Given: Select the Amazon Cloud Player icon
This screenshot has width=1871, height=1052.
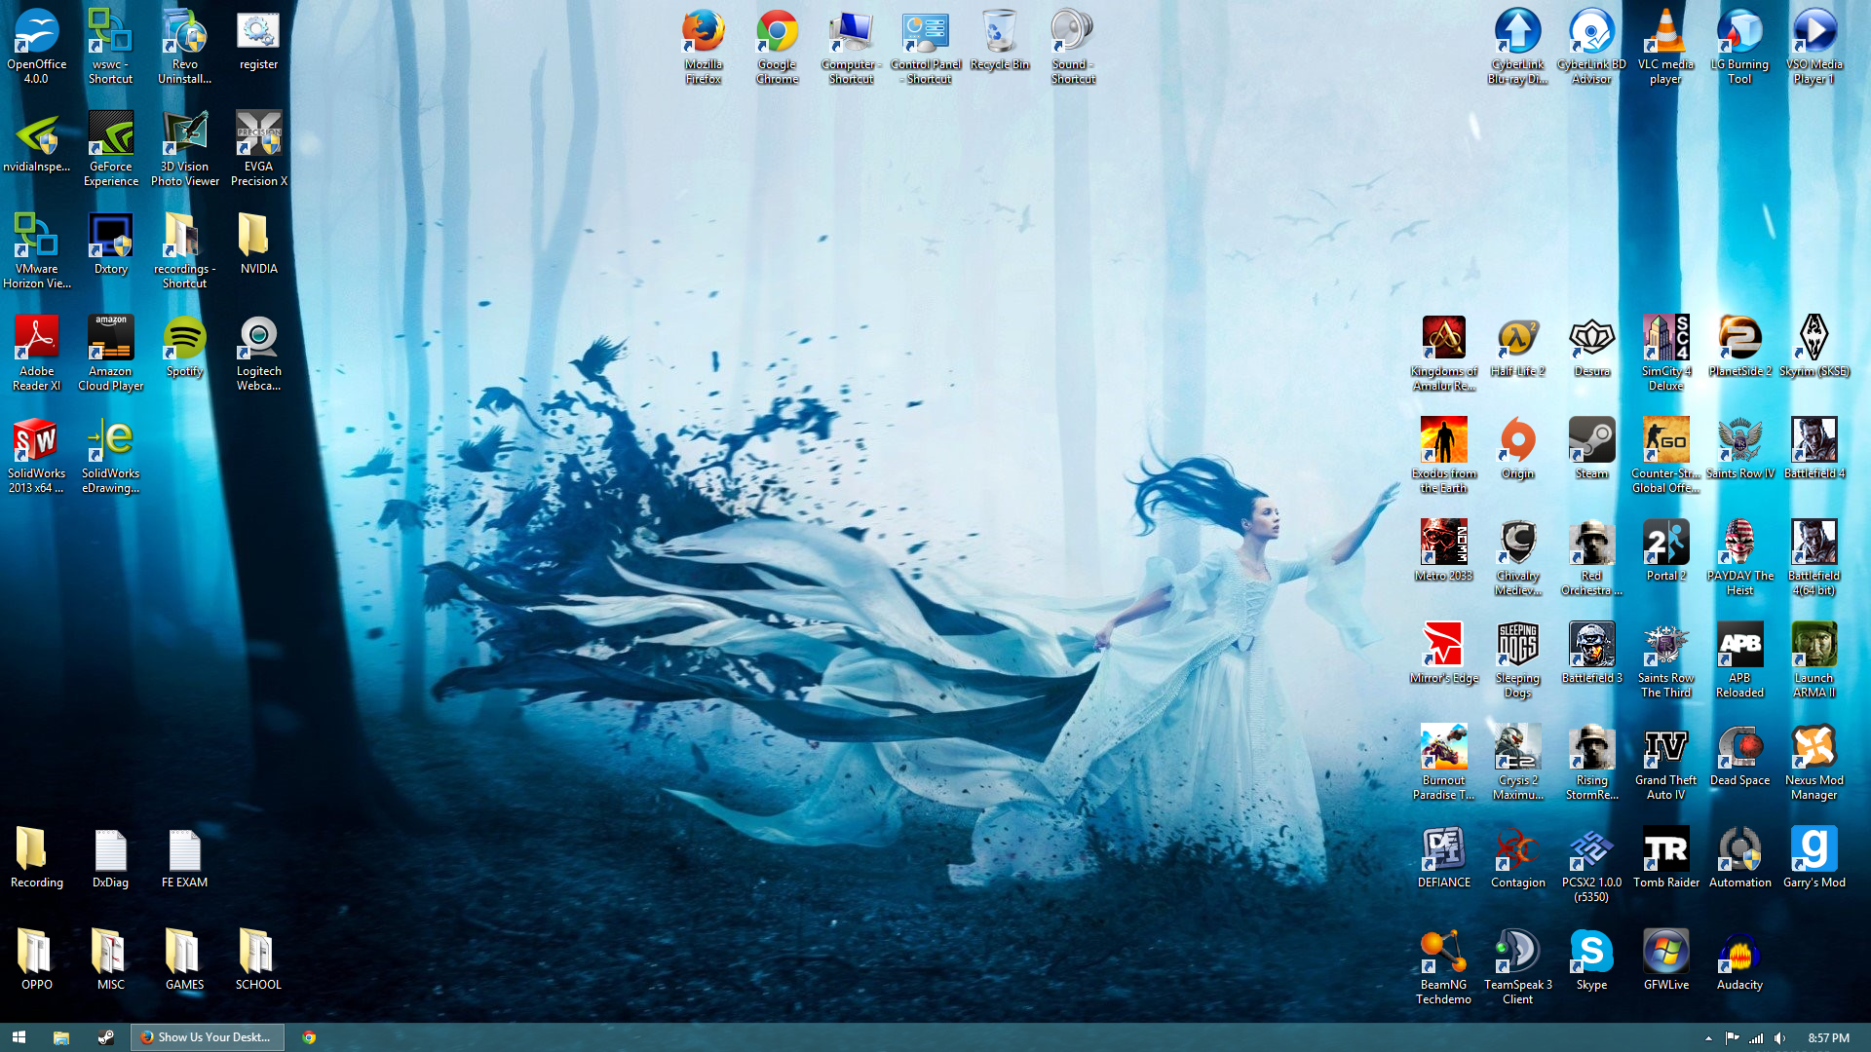Looking at the screenshot, I should 111,353.
